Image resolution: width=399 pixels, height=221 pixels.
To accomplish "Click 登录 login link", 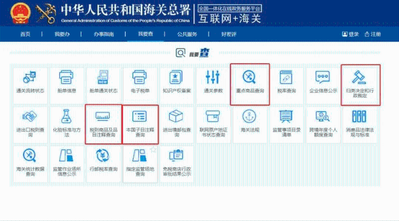I will coord(351,34).
